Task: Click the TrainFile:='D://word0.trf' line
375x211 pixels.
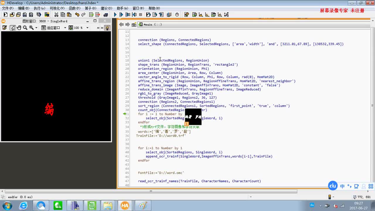Action: 161,136
